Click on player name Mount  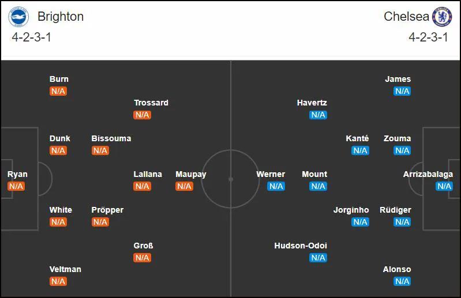[314, 174]
